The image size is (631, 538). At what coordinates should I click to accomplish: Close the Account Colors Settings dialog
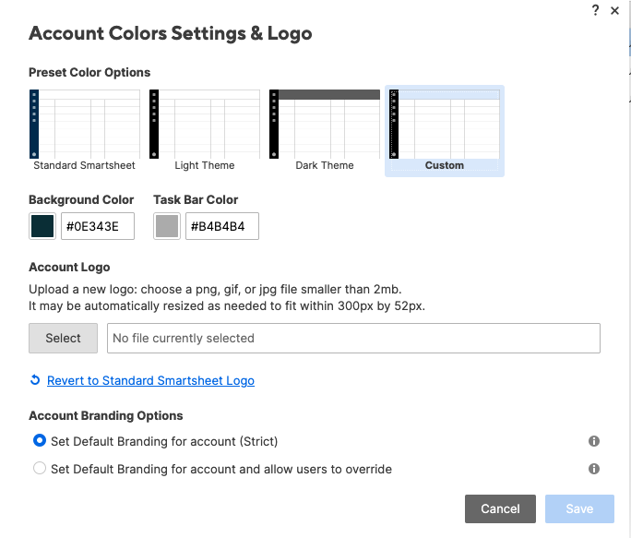(x=614, y=10)
